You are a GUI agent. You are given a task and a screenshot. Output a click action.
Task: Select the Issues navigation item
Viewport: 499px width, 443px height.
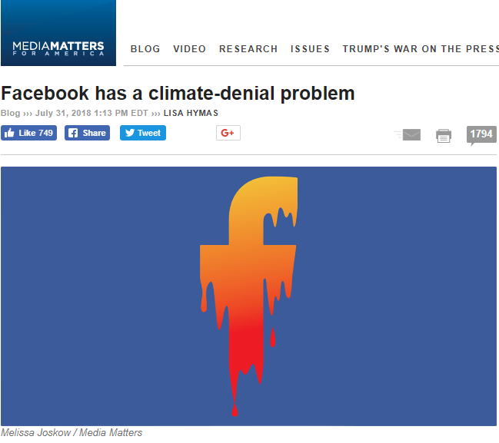click(x=310, y=49)
